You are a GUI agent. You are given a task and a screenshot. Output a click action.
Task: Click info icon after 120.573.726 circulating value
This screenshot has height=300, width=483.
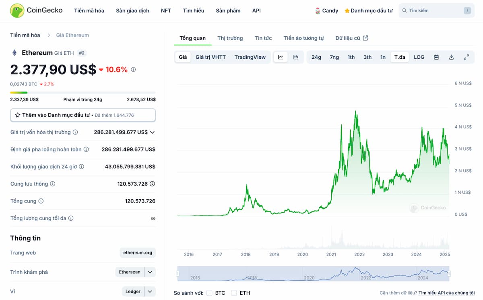click(x=152, y=184)
